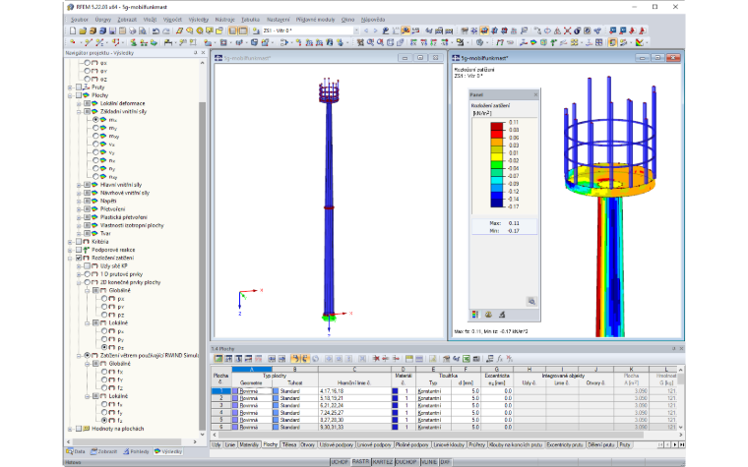The height and width of the screenshot is (467, 748).
Task: Open the Výsledky menu
Action: 199,20
